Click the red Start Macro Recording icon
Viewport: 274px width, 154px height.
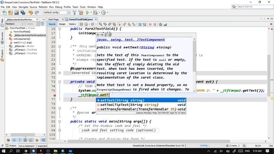tap(150, 24)
